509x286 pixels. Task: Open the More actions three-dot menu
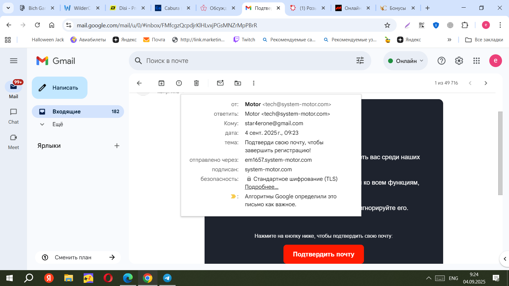[x=254, y=83]
